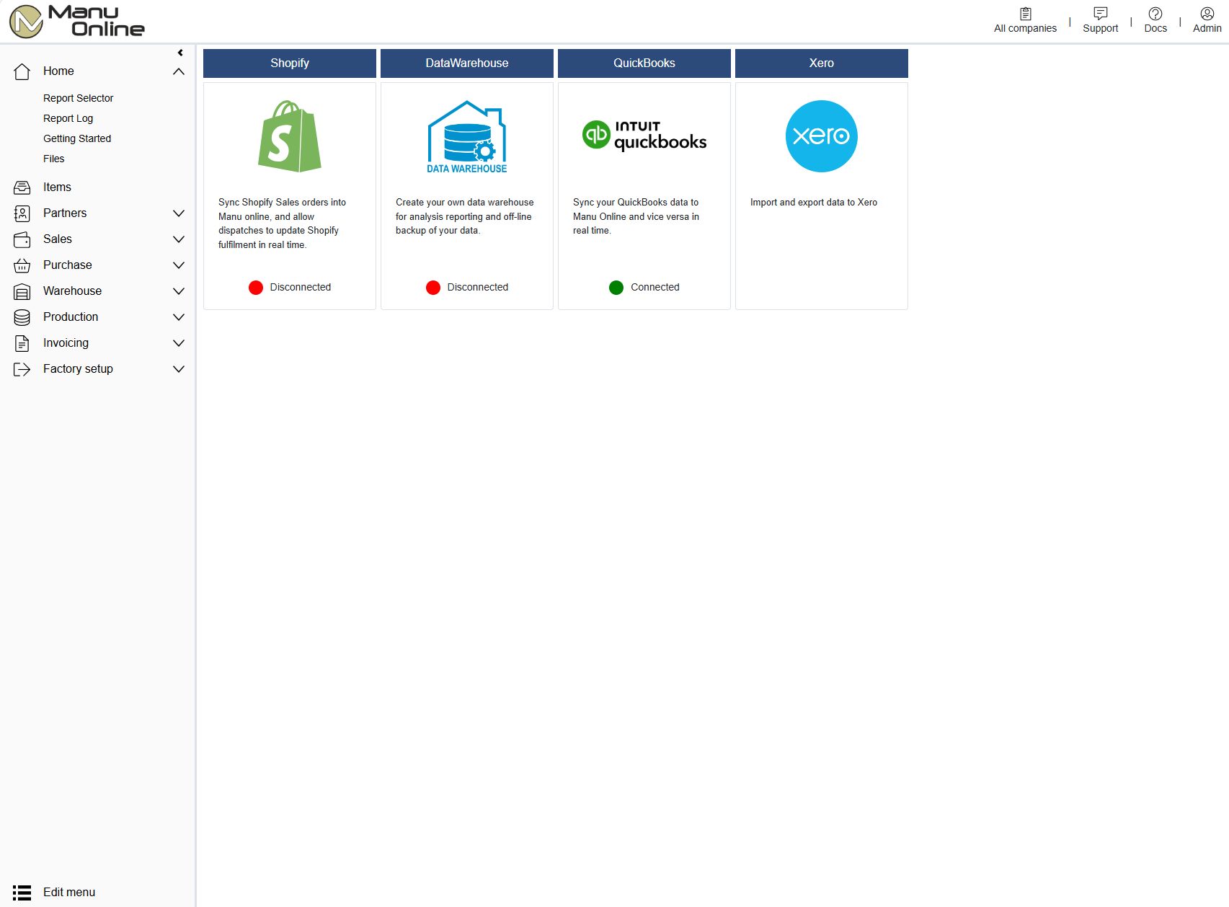Click the Edit menu label

tap(69, 893)
